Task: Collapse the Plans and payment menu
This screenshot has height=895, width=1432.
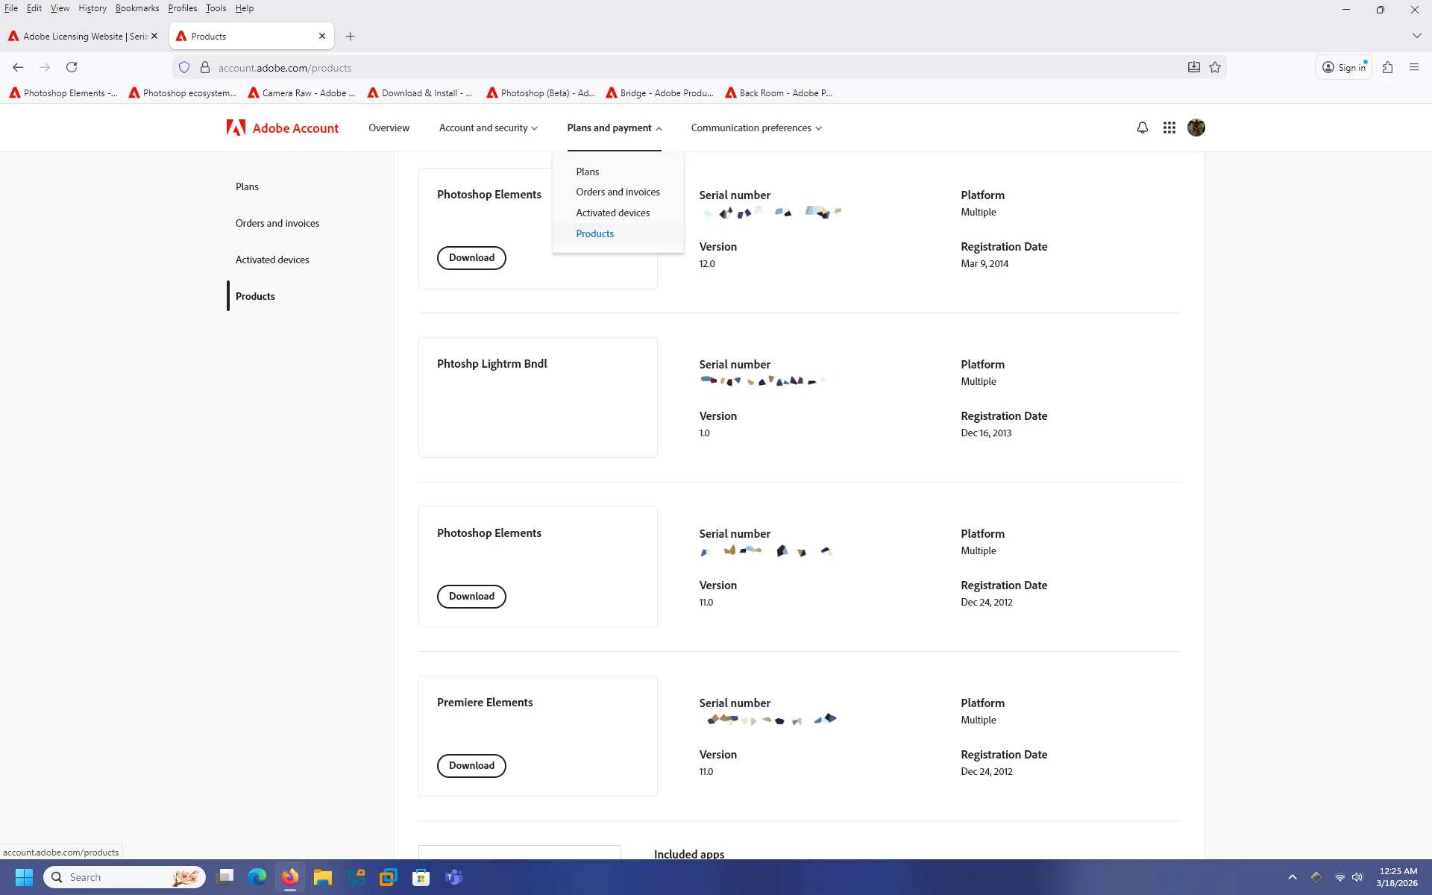Action: click(614, 128)
